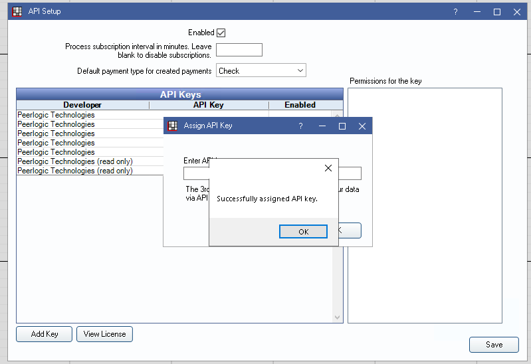531x364 pixels.
Task: Minimize the API Setup window
Action: (477, 12)
